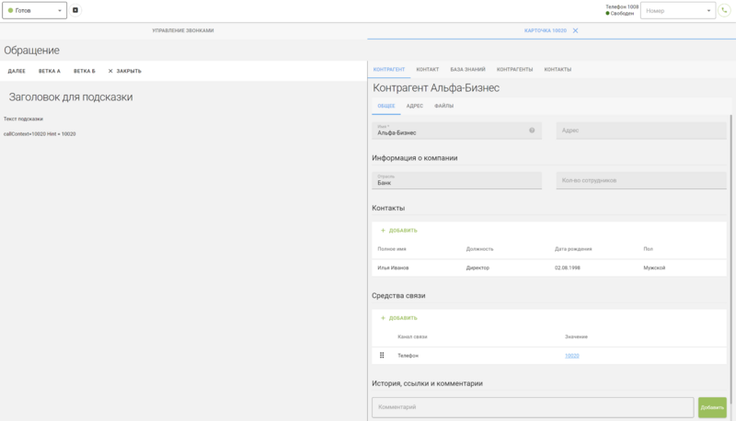The image size is (736, 421).
Task: Click Добавить plus in Контакты section
Action: coord(398,231)
